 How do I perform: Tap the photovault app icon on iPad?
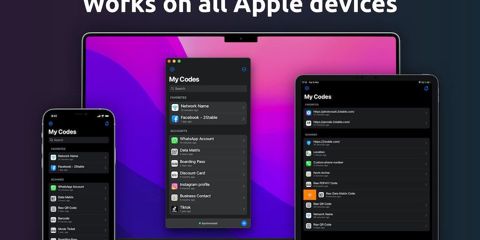pos(308,113)
